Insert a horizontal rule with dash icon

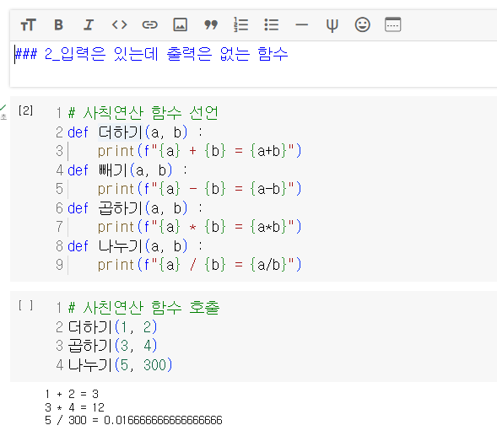coord(302,24)
